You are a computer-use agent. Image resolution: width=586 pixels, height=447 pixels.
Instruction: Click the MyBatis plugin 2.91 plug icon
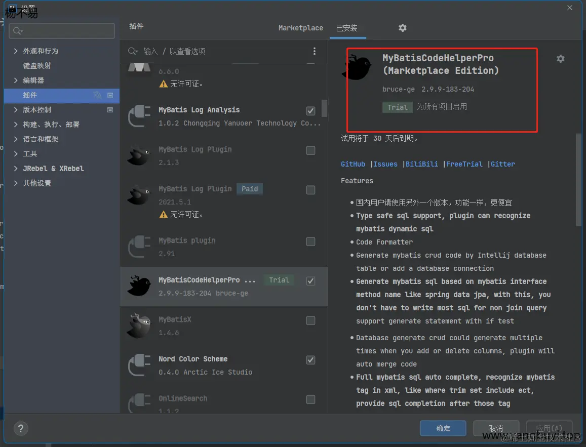[139, 247]
